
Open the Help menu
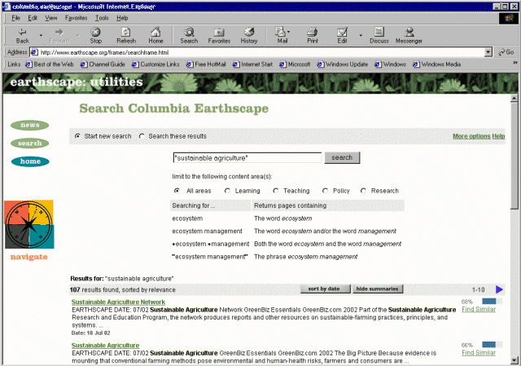122,18
